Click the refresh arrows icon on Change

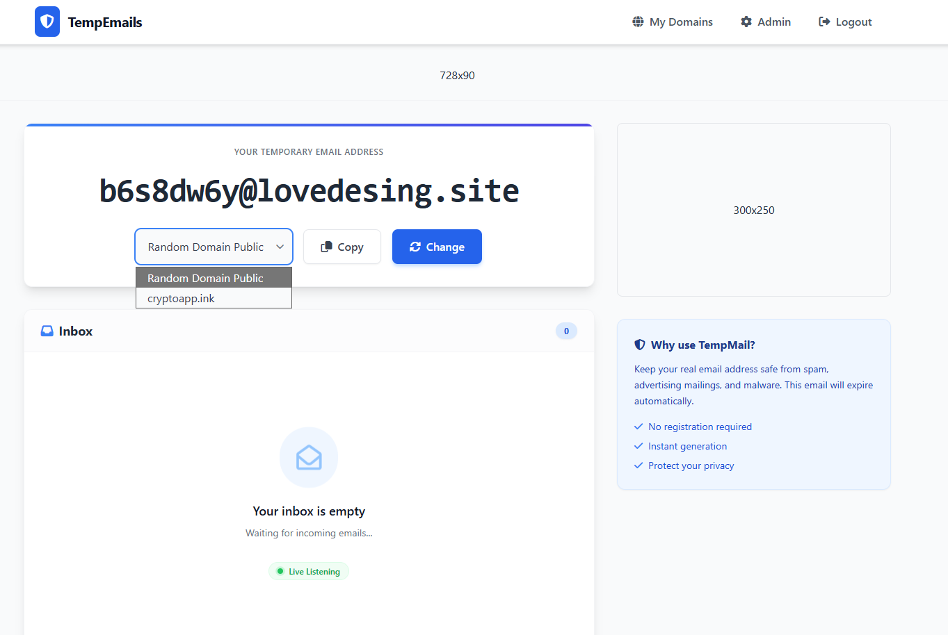[415, 247]
